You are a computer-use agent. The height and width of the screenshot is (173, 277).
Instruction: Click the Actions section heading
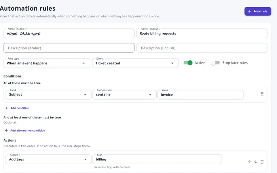[x=10, y=140]
